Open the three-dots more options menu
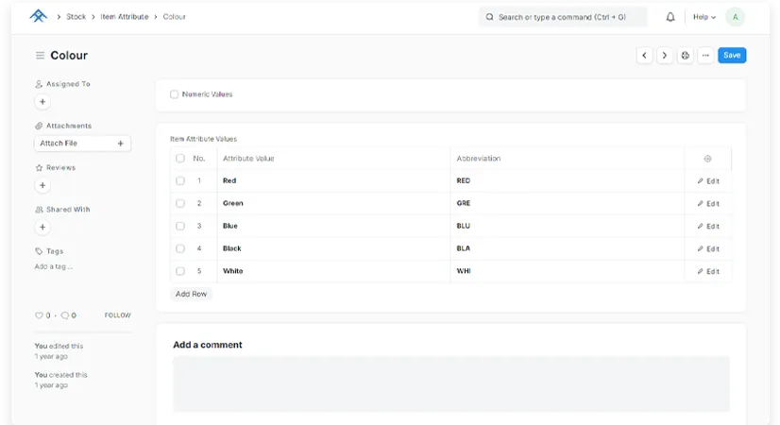Viewport: 780px width, 425px height. point(705,56)
